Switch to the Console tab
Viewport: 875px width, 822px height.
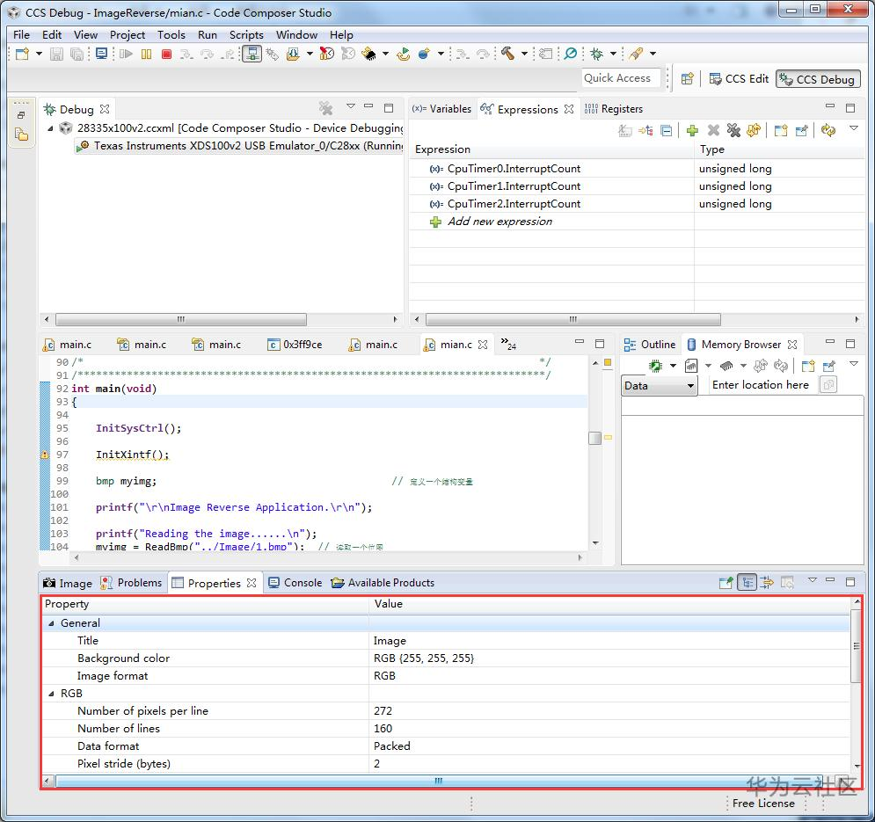295,583
